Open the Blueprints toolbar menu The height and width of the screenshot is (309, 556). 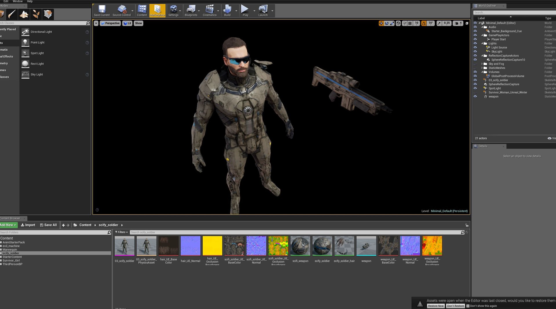click(x=191, y=11)
